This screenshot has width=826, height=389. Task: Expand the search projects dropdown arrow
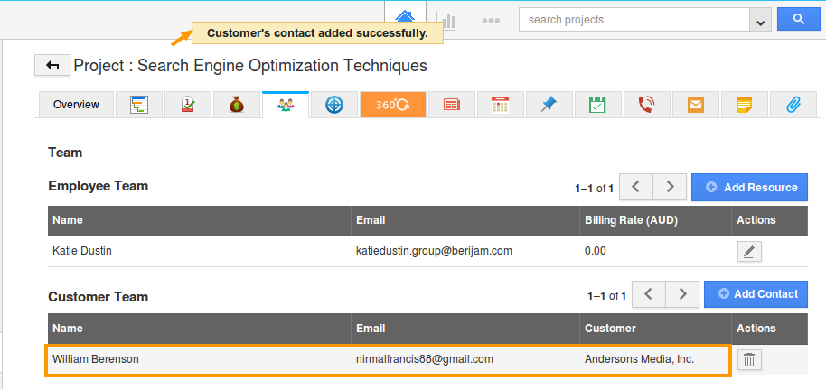[760, 20]
